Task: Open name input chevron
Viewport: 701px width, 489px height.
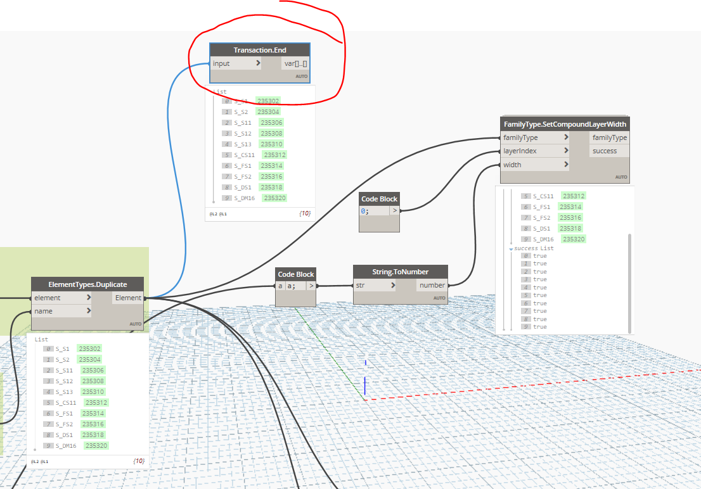Action: click(x=89, y=310)
